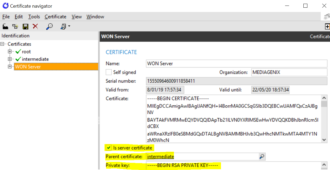Open the dropdown arrow beside document search

[x=69, y=26]
